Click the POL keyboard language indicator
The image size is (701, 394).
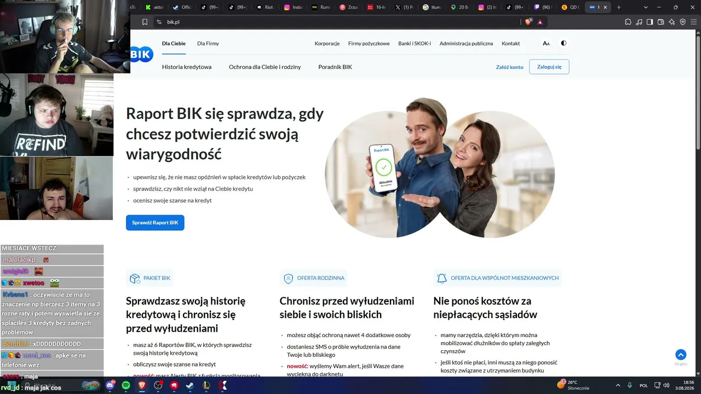644,385
